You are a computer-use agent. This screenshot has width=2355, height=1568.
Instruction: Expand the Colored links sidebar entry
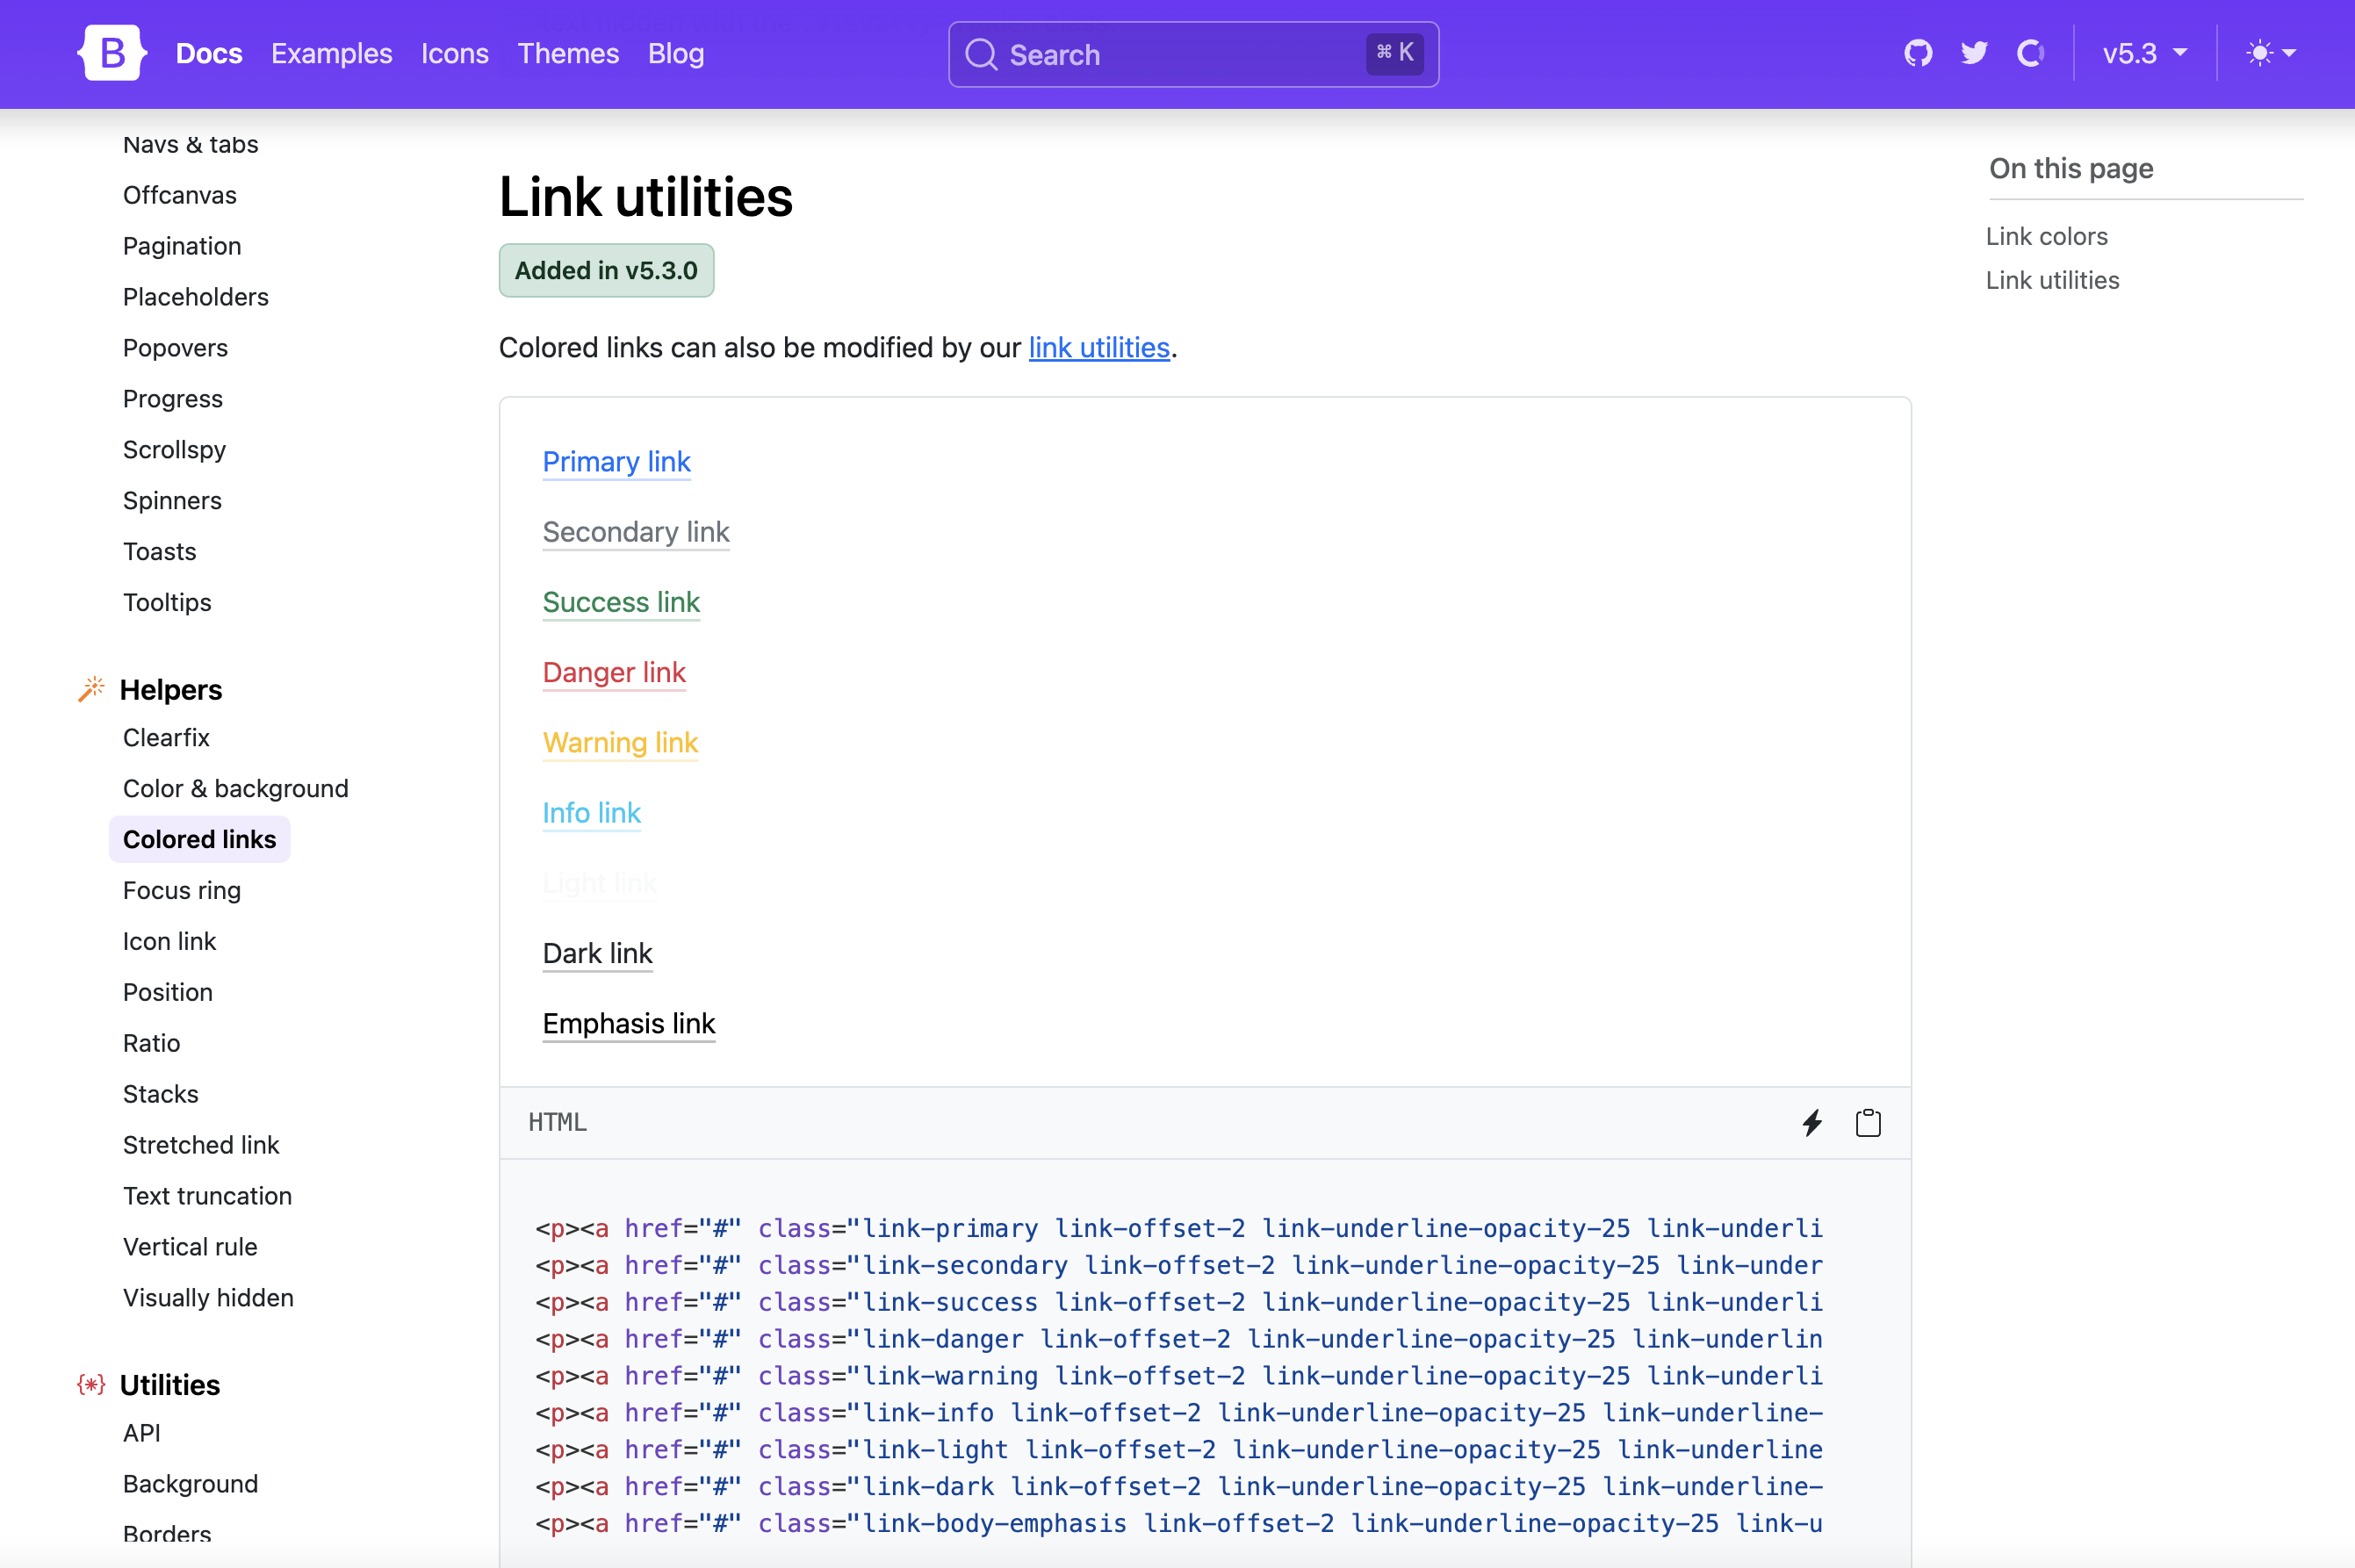199,839
